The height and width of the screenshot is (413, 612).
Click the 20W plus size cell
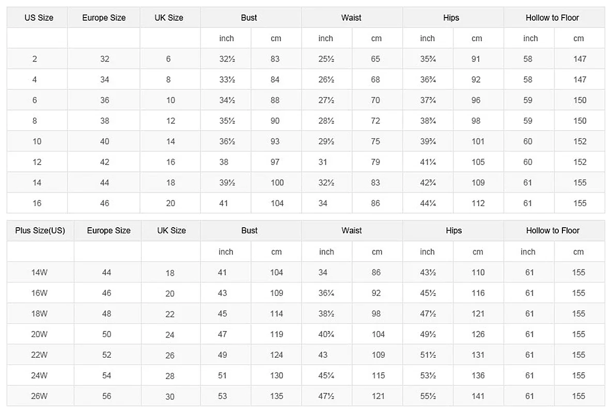tap(39, 335)
